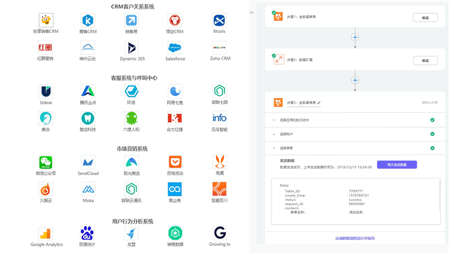The width and height of the screenshot is (474, 253).
Task: Click the 7789771 Table_ID value
Action: point(356,191)
